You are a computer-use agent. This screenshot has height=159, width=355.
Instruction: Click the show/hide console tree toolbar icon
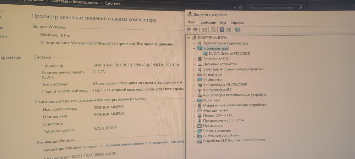click(x=204, y=30)
